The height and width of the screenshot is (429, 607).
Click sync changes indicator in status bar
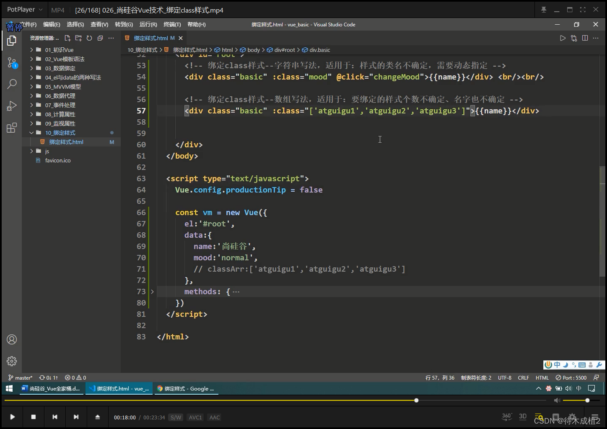tap(49, 378)
